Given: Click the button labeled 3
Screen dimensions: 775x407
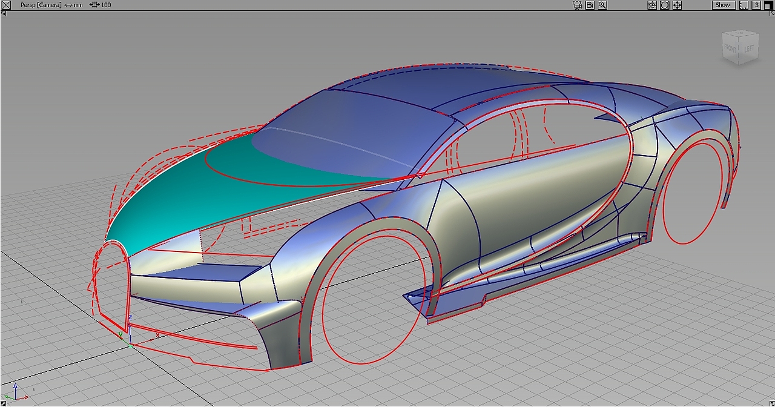Looking at the screenshot, I should (756, 5).
